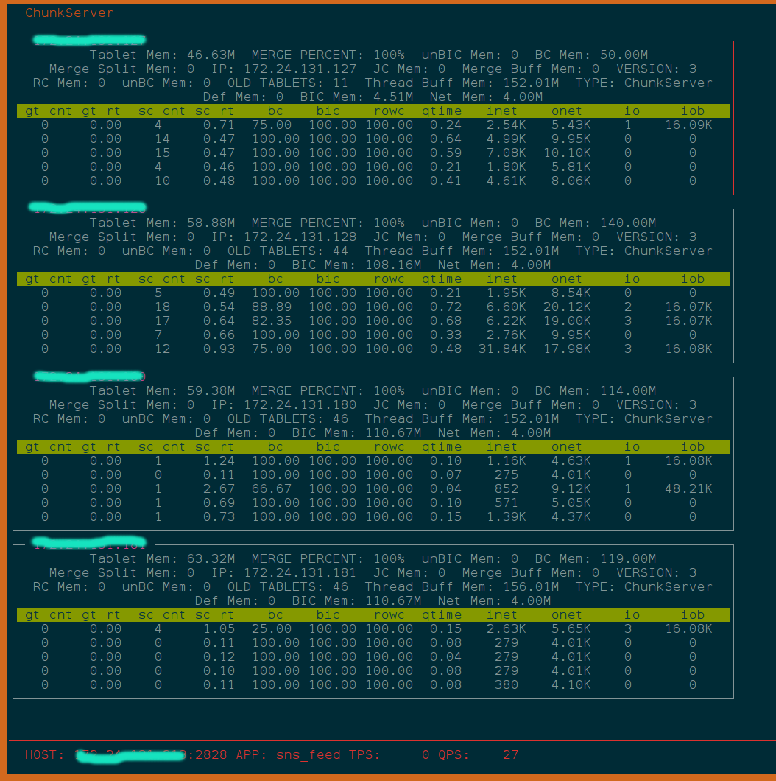Click Thread Buff Mem: 156.01M
This screenshot has height=781, width=776.
pos(462,586)
